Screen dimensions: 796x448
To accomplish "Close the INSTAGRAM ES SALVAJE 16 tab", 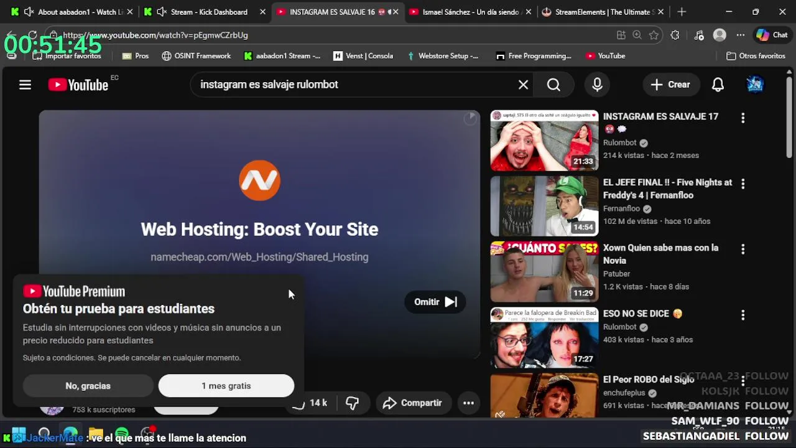I will (395, 12).
